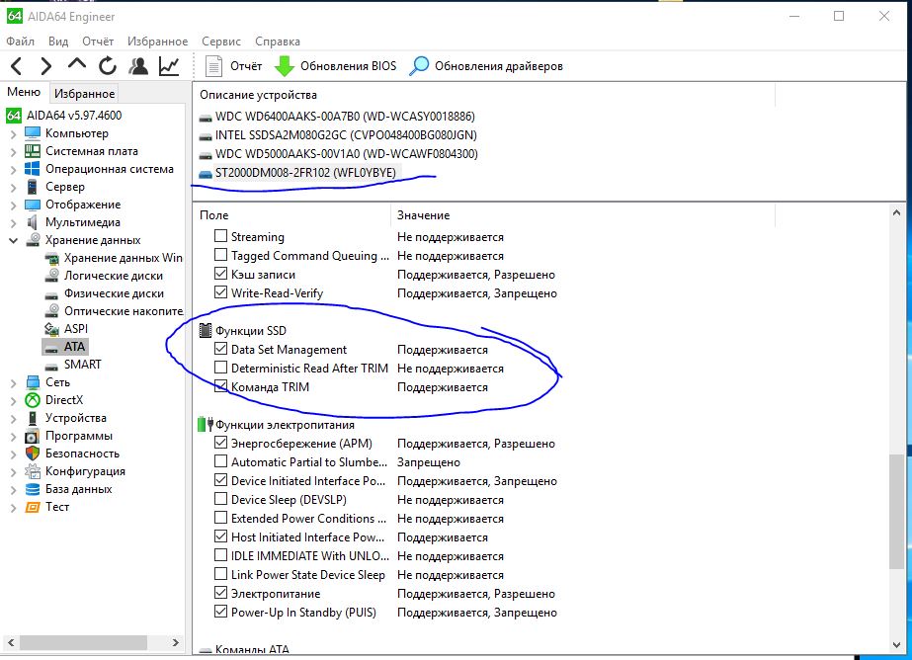
Task: Click the Отчёт report page icon
Action: pyautogui.click(x=214, y=66)
